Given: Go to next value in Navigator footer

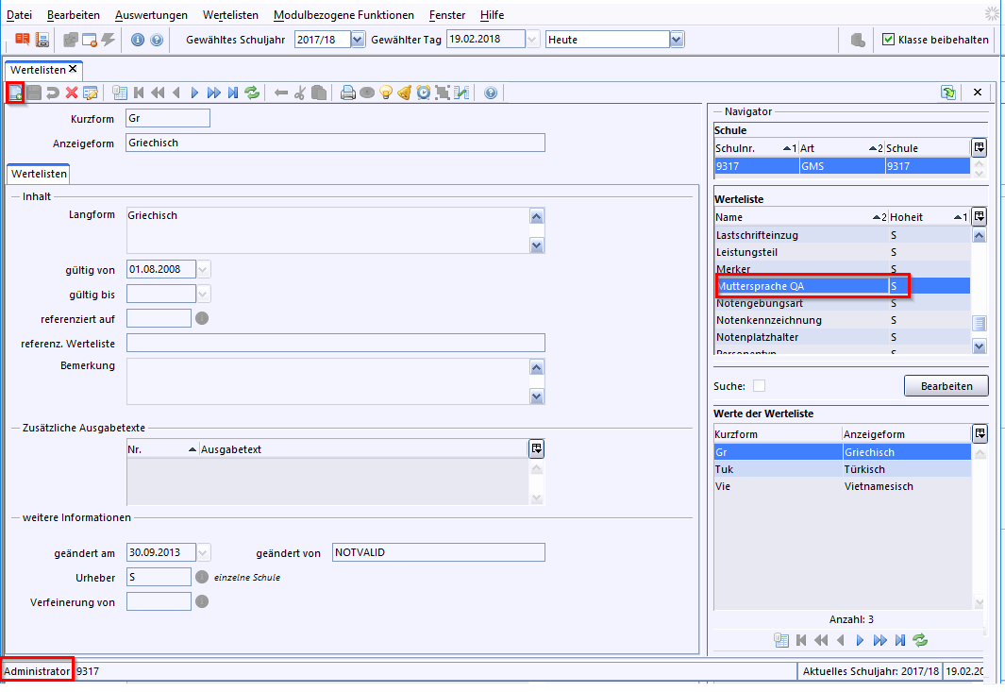Looking at the screenshot, I should [x=860, y=640].
